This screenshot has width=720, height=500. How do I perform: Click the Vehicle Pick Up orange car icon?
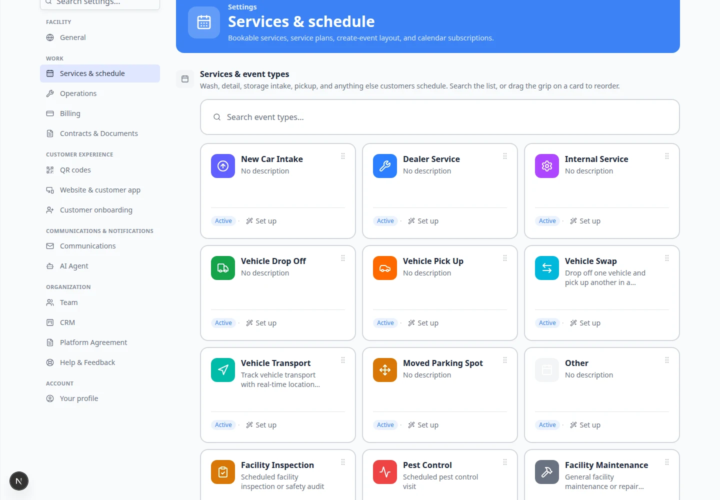(385, 268)
